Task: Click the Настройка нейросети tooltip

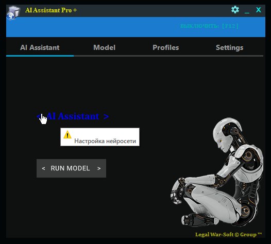Action: click(x=100, y=137)
